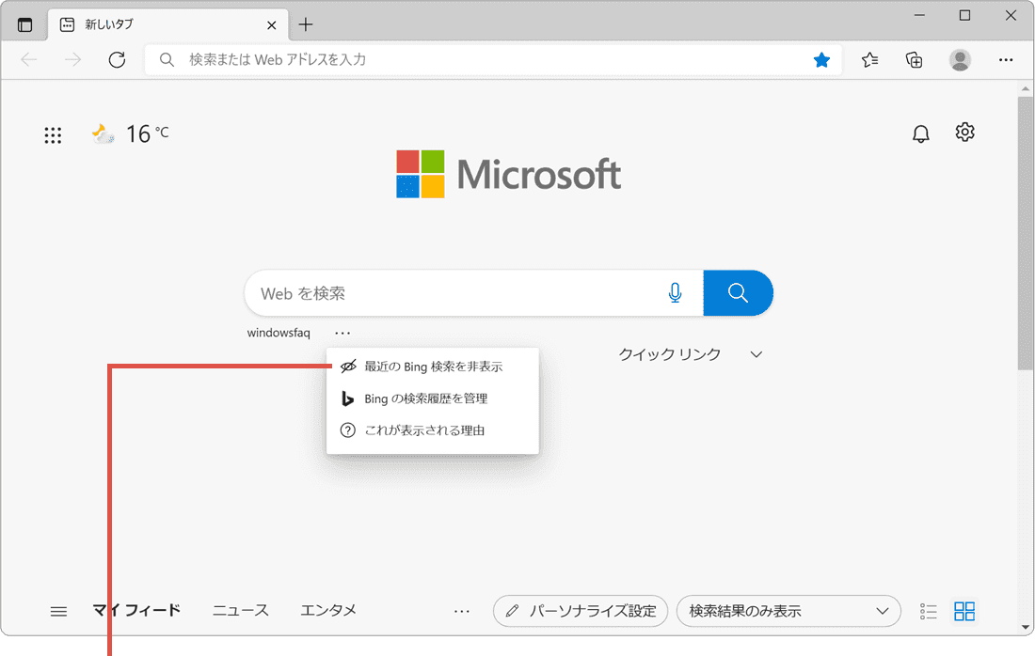Image resolution: width=1035 pixels, height=656 pixels.
Task: Show more feed categories ellipsis
Action: pos(462,612)
